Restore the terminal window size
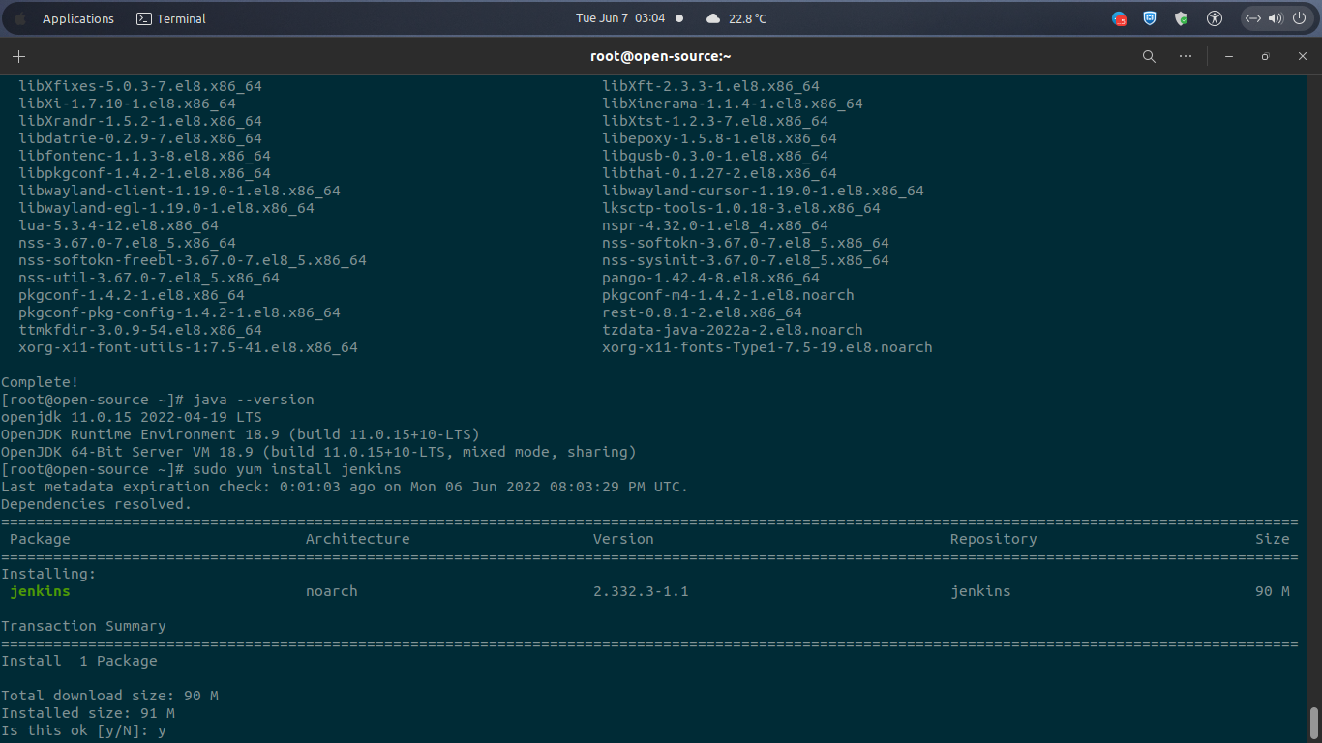This screenshot has height=743, width=1322. coord(1265,57)
